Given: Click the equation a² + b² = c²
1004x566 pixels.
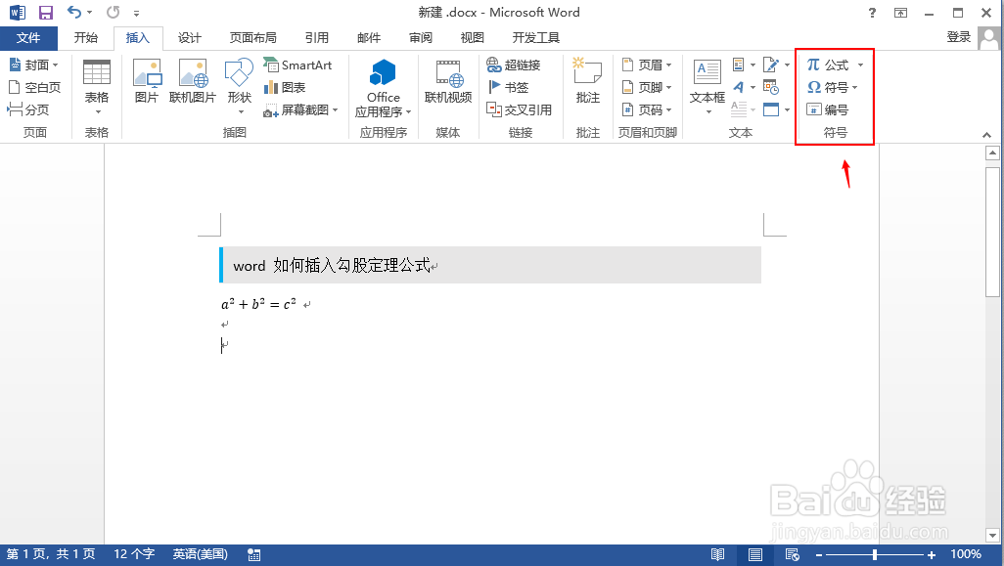Looking at the screenshot, I should click(x=258, y=304).
